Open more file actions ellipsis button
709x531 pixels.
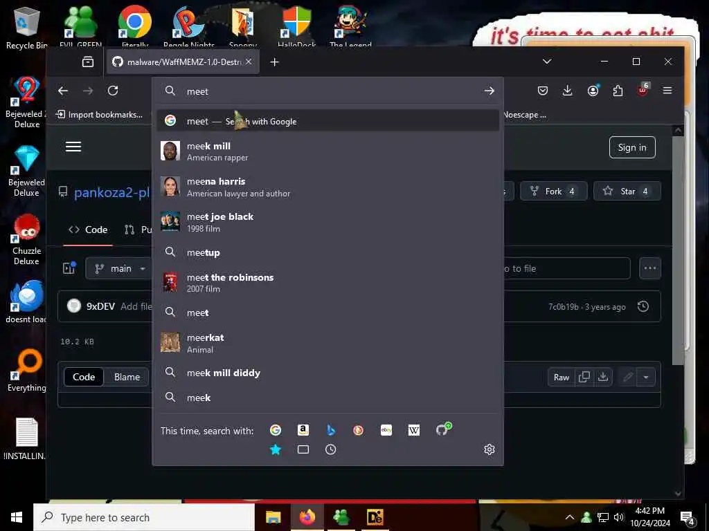coord(649,268)
